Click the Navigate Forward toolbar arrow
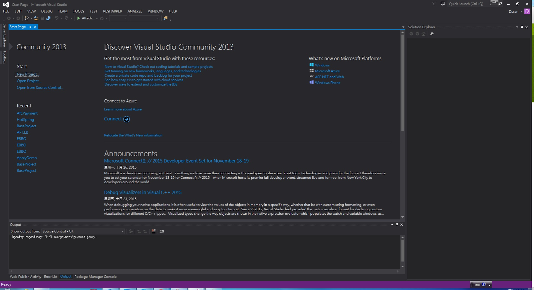 [x=18, y=18]
